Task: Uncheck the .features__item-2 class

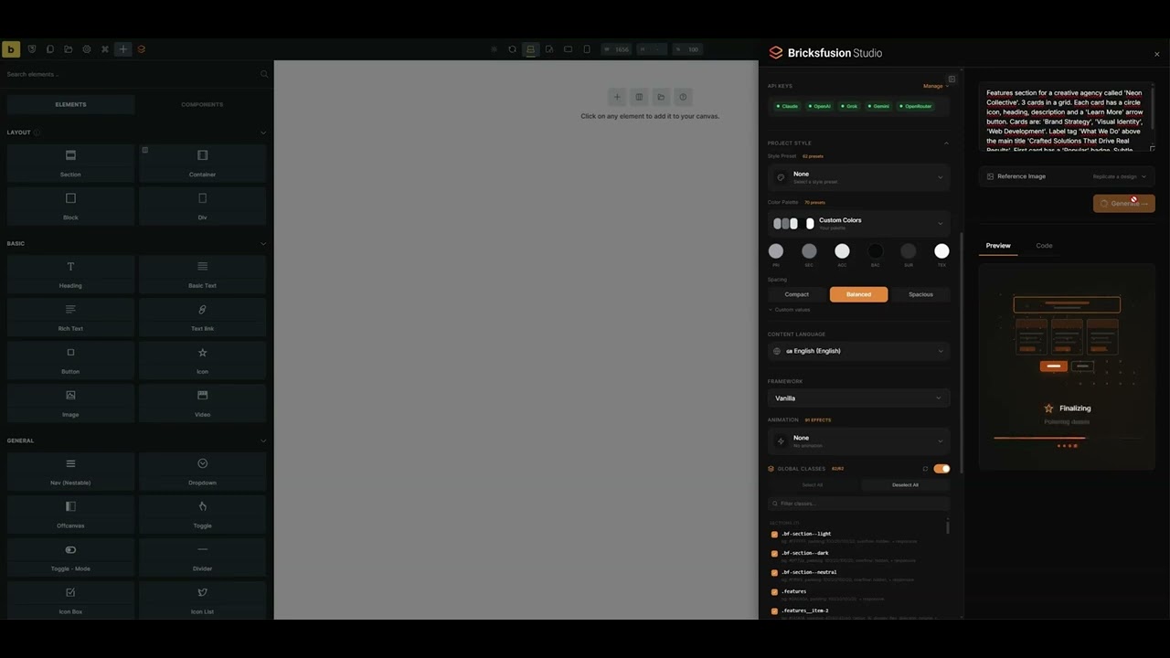Action: point(774,611)
